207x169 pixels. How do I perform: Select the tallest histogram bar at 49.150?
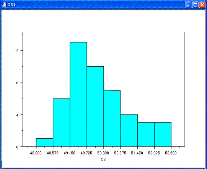coord(78,94)
